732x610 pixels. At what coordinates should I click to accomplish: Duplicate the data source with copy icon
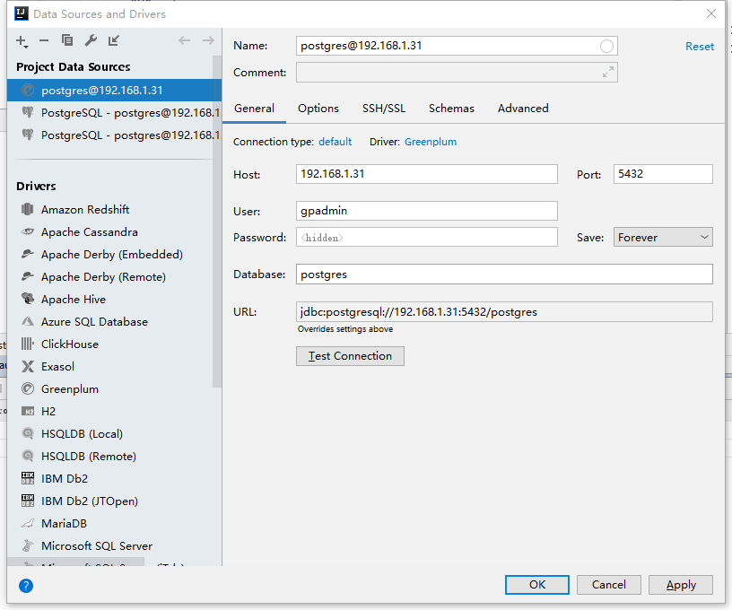coord(67,40)
